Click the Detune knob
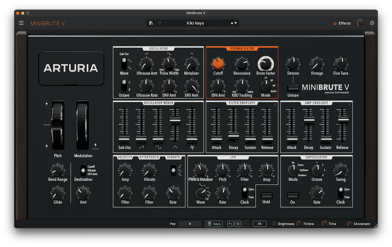Viewport: 392px width, 247px height. [293, 64]
